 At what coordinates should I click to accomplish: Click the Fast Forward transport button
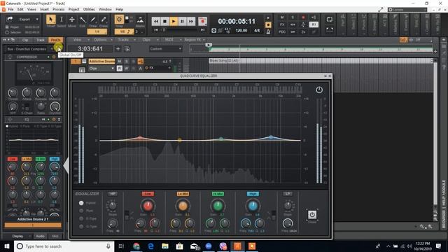(191, 21)
